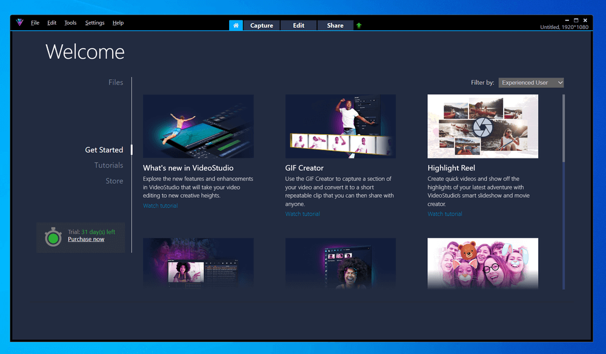Screen dimensions: 606x354
Task: Switch to the Capture tab
Action: (x=262, y=25)
